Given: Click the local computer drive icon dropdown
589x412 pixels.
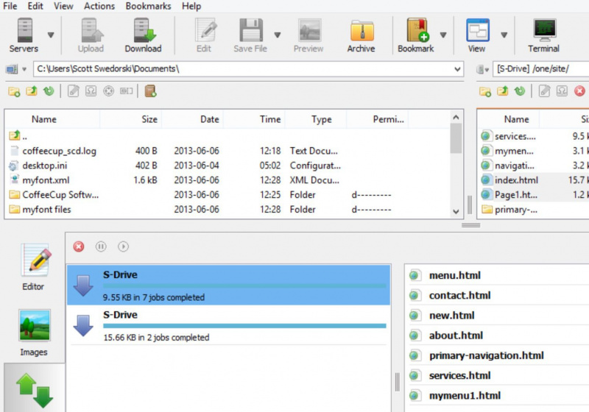Looking at the screenshot, I should pos(16,69).
